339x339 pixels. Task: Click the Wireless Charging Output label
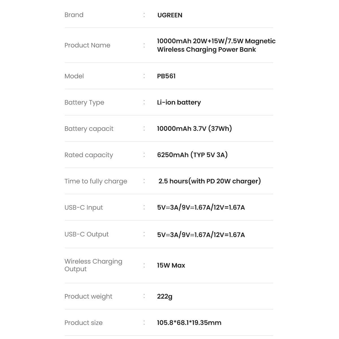93,265
